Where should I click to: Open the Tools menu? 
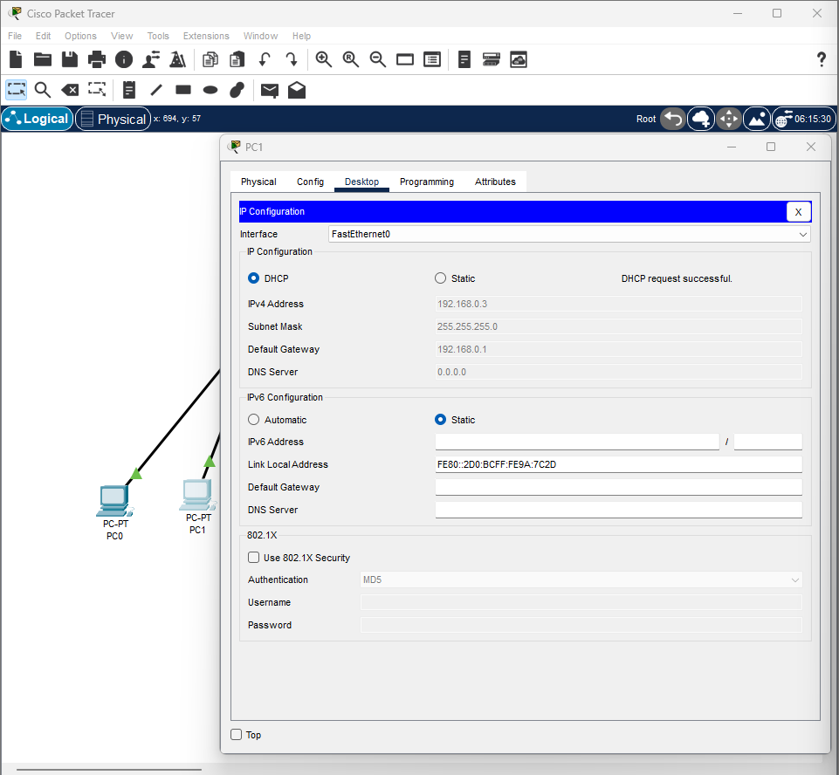pyautogui.click(x=158, y=36)
